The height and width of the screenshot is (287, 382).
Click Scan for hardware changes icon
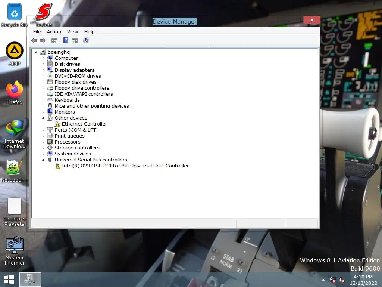[86, 40]
